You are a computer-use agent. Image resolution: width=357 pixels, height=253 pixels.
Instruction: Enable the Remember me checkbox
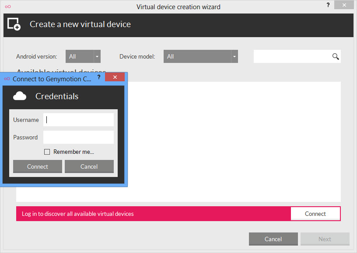pyautogui.click(x=47, y=152)
